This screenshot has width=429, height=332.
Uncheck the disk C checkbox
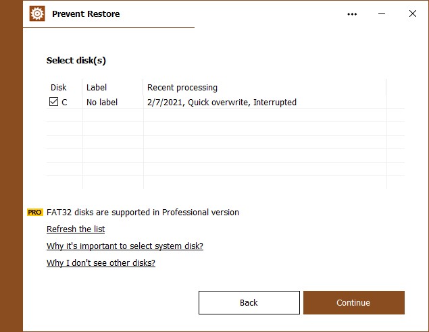[x=53, y=103]
